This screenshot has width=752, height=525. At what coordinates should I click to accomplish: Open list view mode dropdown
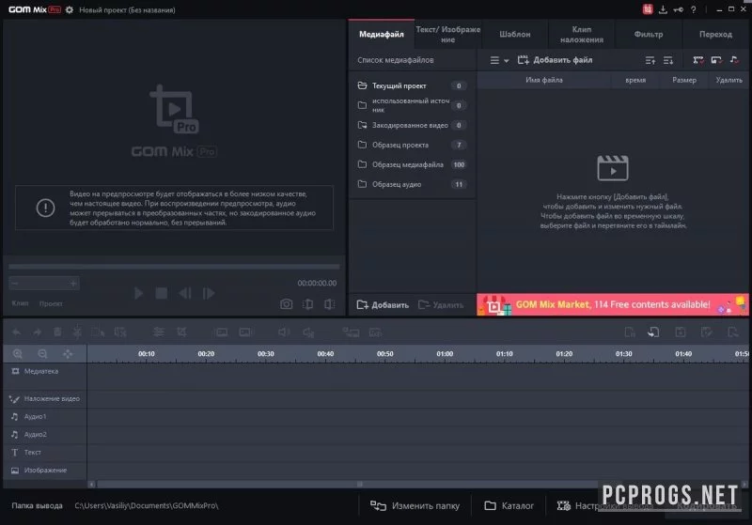(x=499, y=60)
